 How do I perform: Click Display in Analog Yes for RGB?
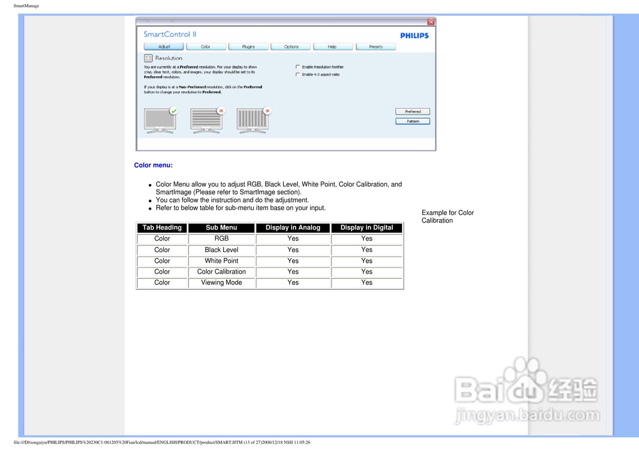coord(293,238)
